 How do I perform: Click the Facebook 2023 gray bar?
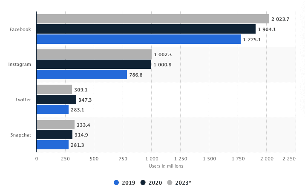(153, 19)
